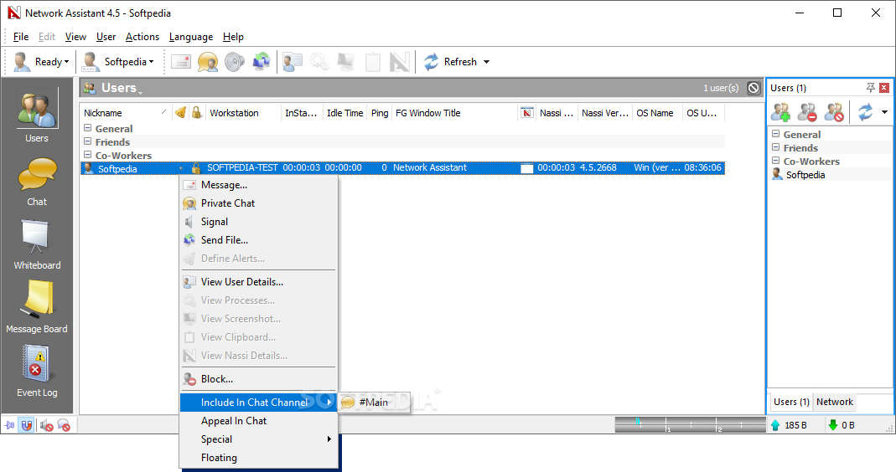Image resolution: width=896 pixels, height=472 pixels.
Task: Click the Nassi logo column header icon
Action: click(527, 112)
